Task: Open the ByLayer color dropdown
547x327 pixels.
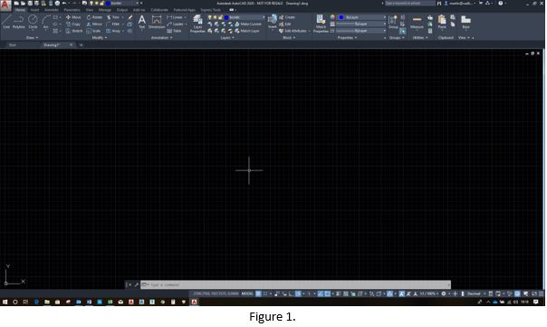Action: 362,17
